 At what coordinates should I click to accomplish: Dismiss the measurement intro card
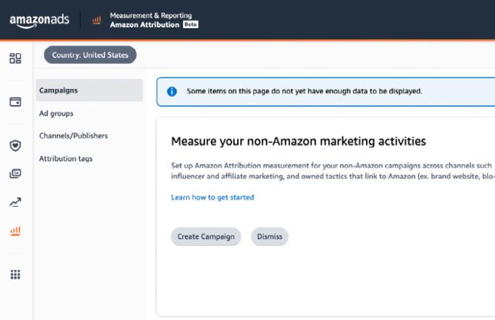point(269,237)
